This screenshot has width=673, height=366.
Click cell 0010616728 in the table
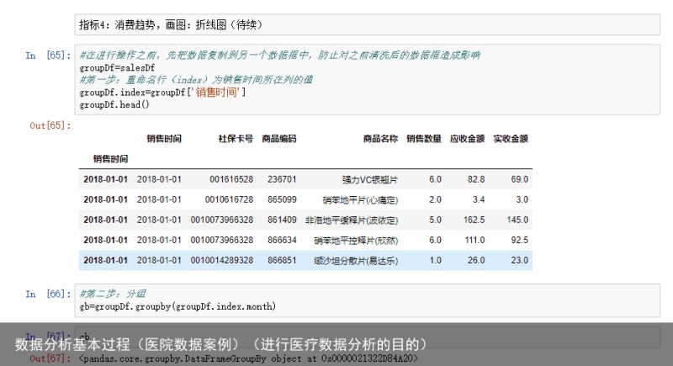point(229,199)
